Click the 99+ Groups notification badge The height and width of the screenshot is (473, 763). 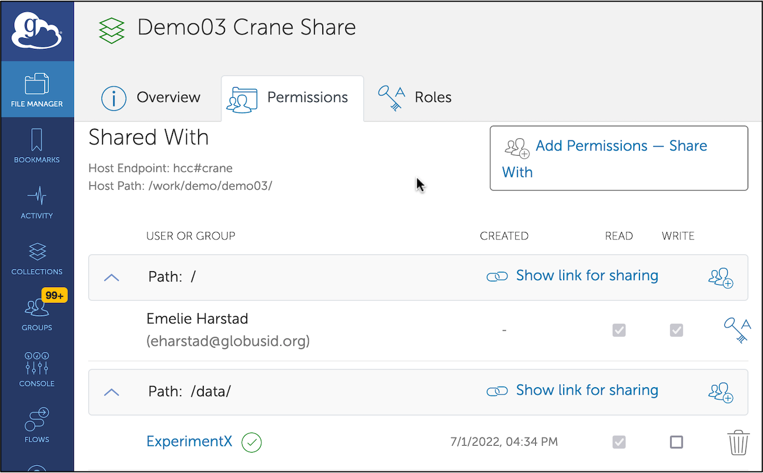point(55,296)
